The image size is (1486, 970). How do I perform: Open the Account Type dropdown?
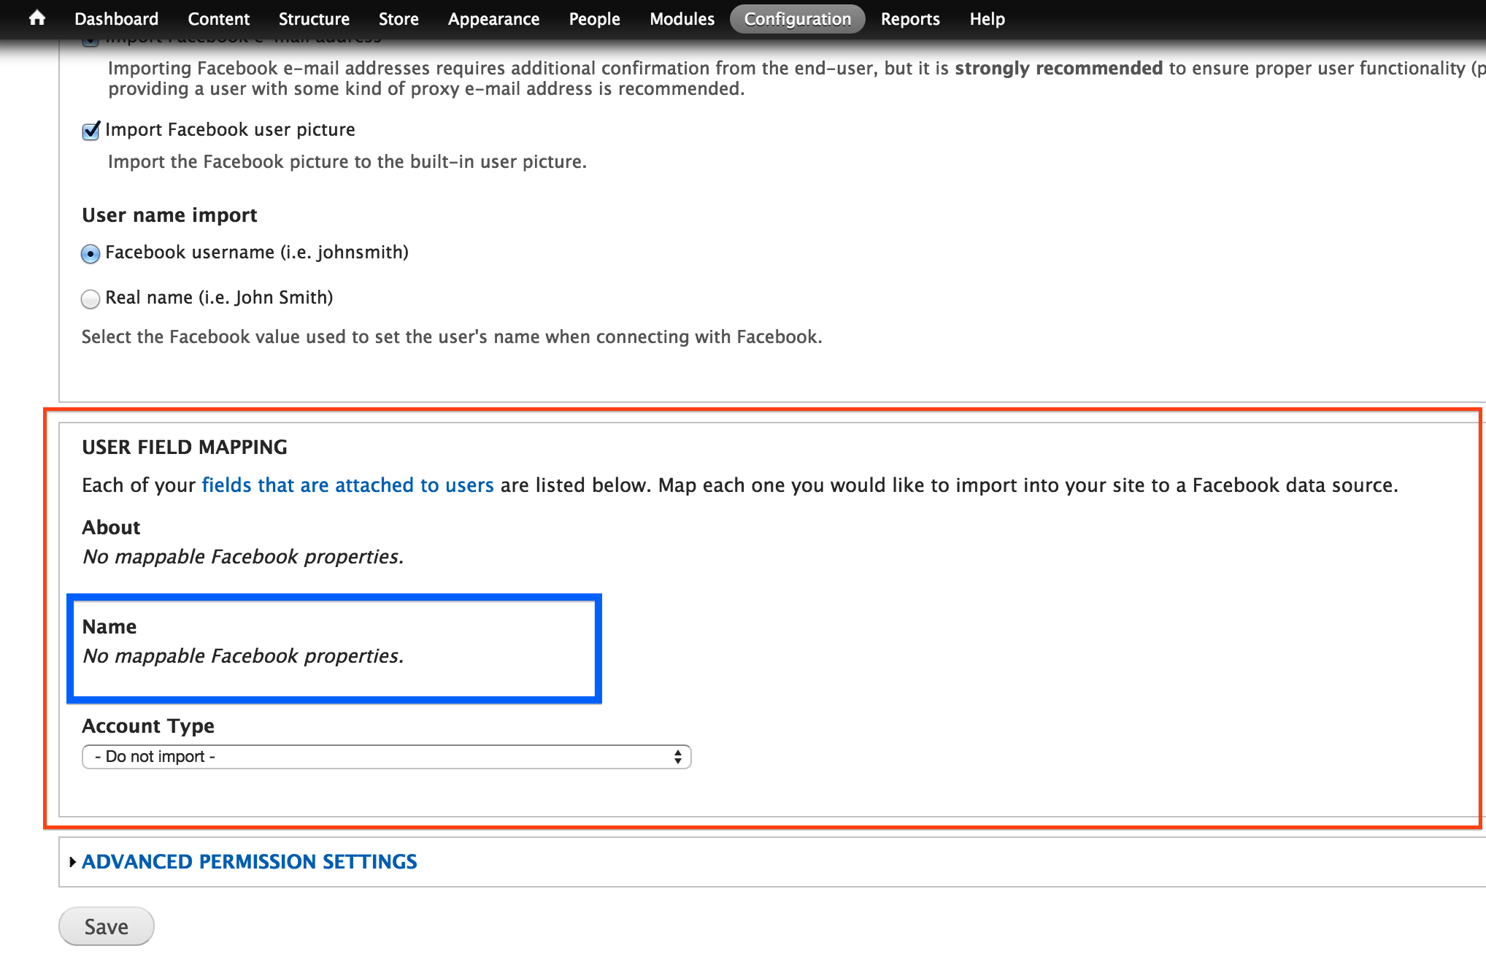(386, 757)
